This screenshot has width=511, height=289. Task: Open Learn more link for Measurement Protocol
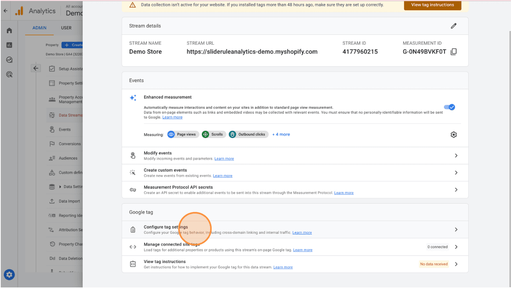(344, 193)
